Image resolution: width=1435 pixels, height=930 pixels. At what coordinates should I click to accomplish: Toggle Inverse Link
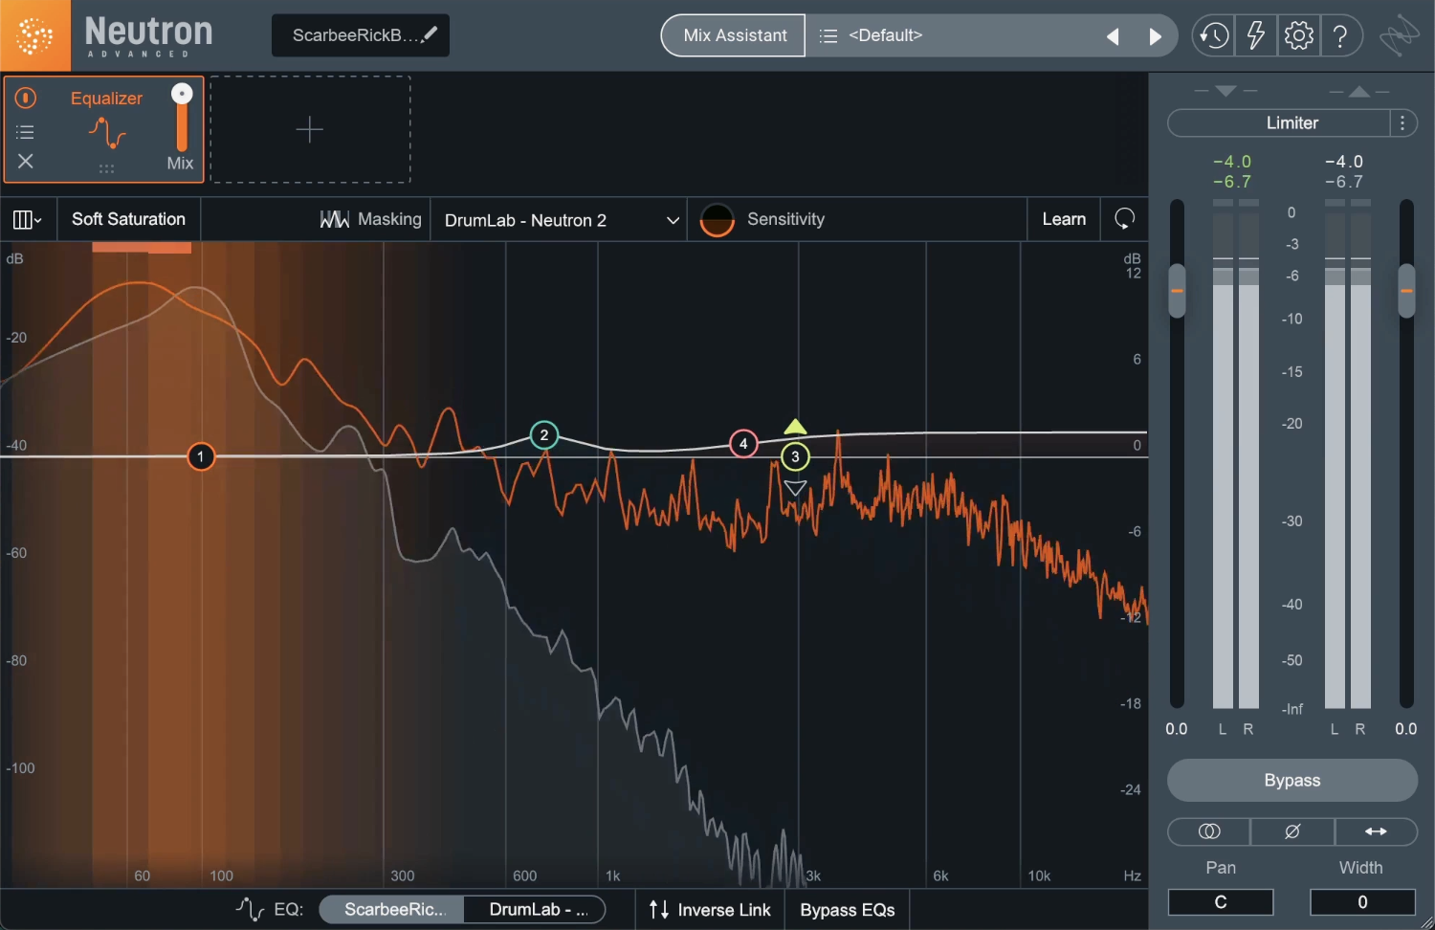pos(710,910)
